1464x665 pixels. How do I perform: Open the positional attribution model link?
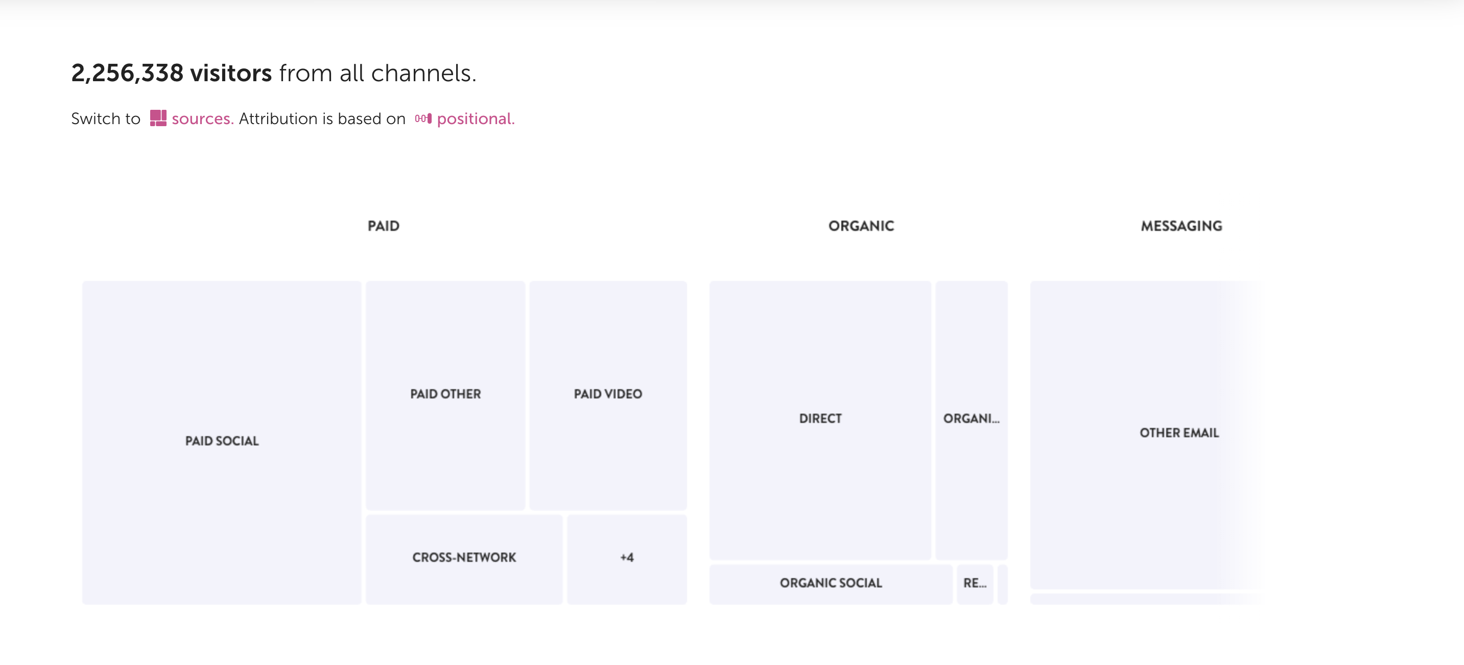475,119
